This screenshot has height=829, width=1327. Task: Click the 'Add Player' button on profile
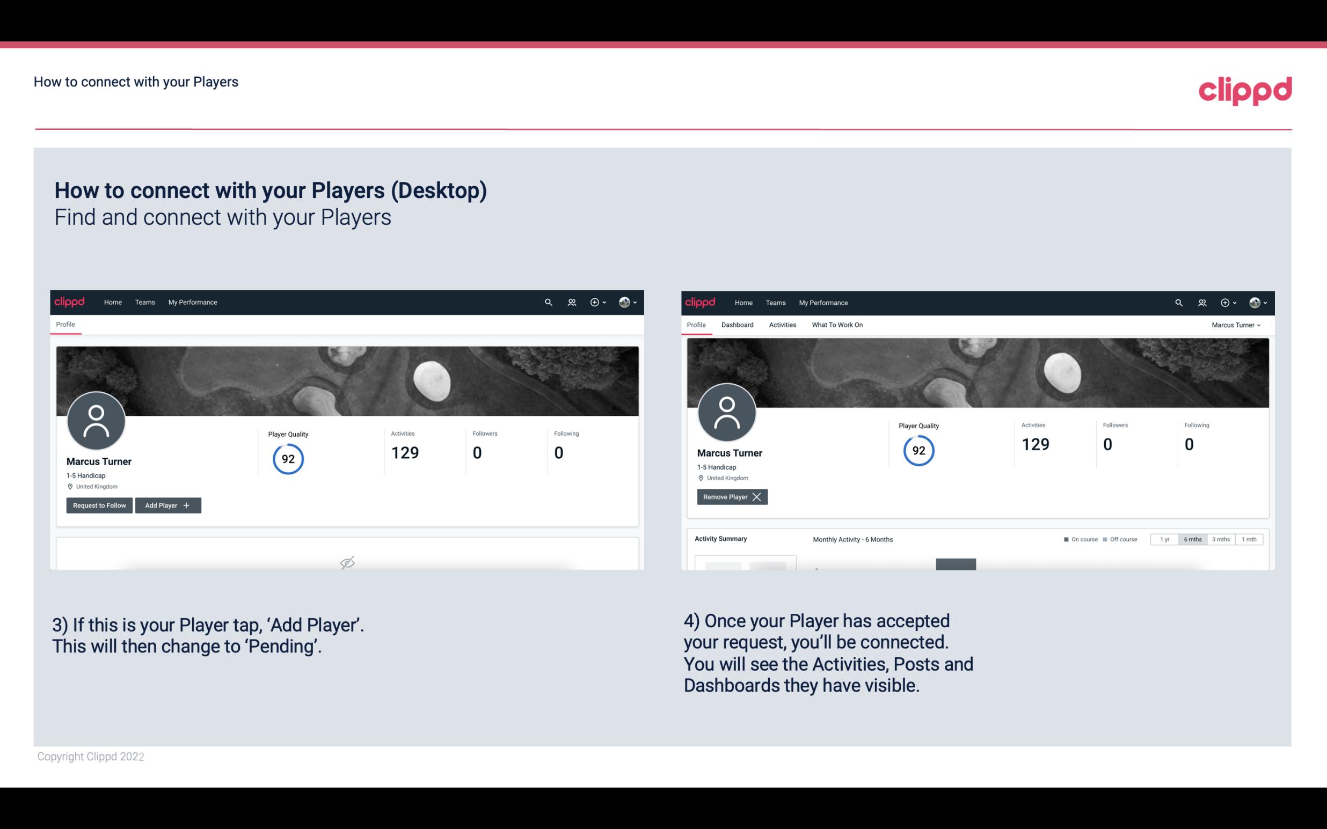coord(168,504)
